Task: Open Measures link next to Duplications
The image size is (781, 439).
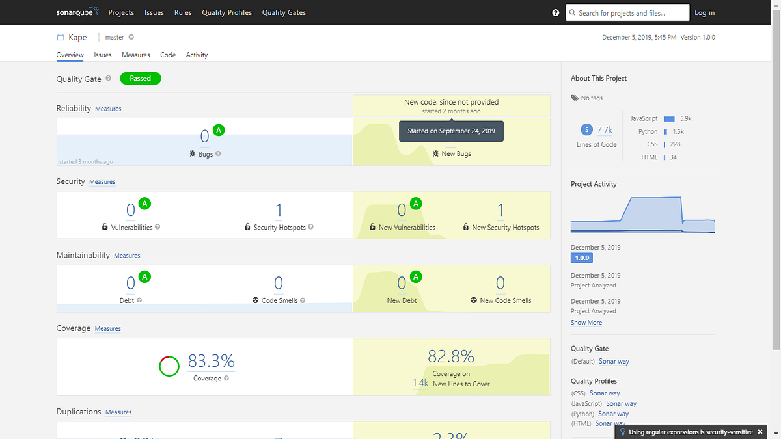Action: 118,412
